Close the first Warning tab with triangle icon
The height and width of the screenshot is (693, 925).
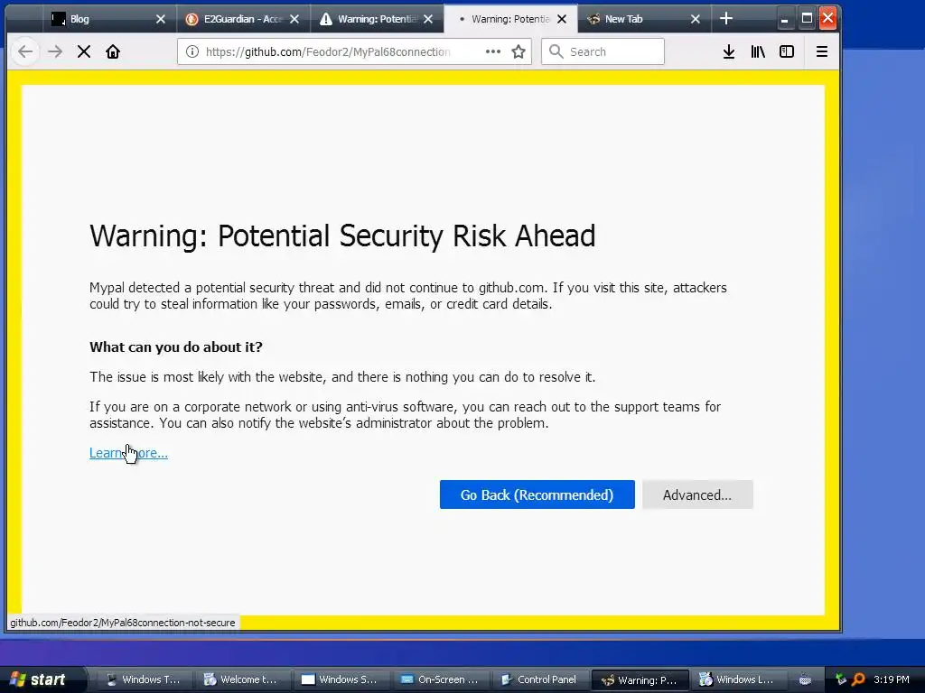(x=428, y=19)
